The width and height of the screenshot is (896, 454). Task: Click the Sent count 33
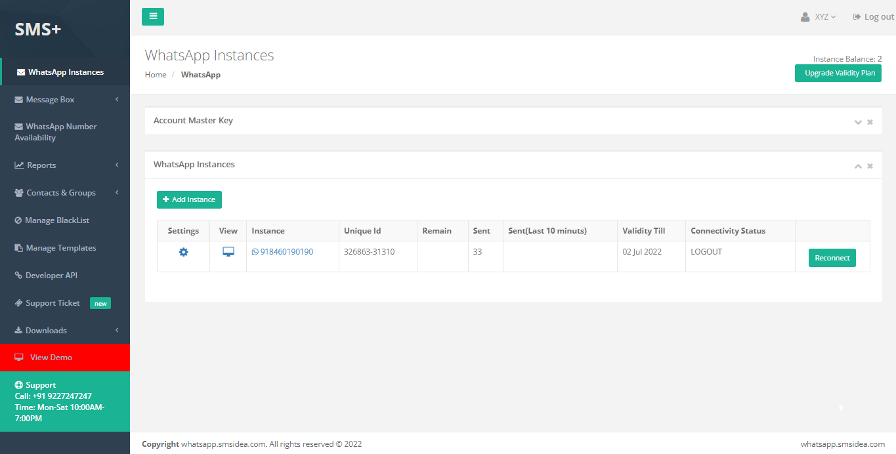[477, 252]
